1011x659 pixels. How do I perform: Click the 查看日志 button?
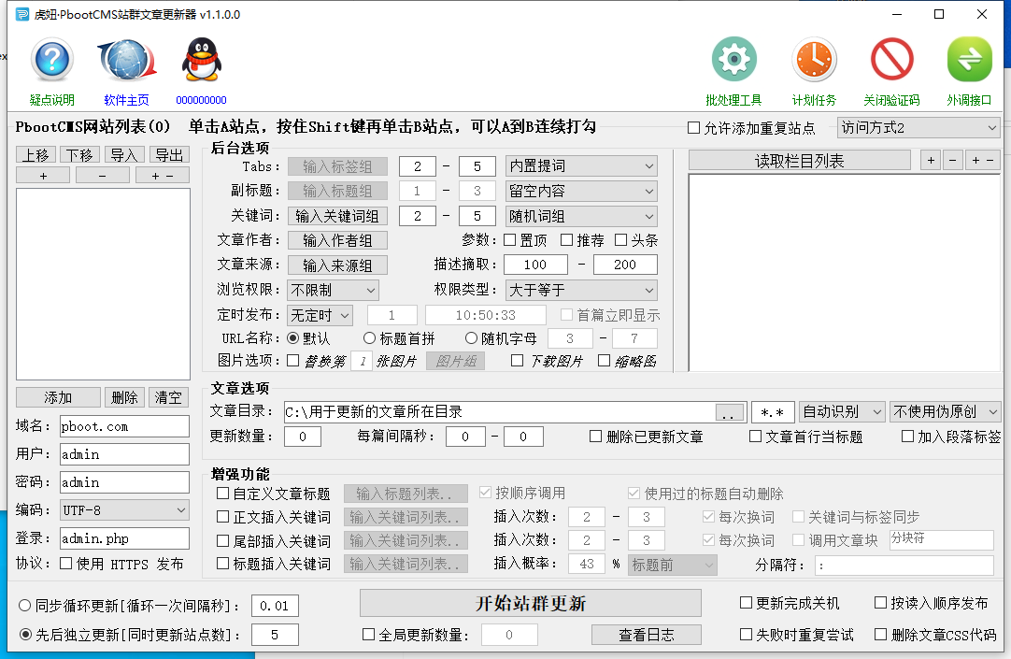point(646,635)
